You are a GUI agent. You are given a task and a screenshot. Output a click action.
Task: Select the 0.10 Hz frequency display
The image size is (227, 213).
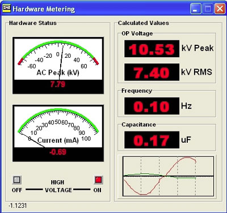[152, 106]
